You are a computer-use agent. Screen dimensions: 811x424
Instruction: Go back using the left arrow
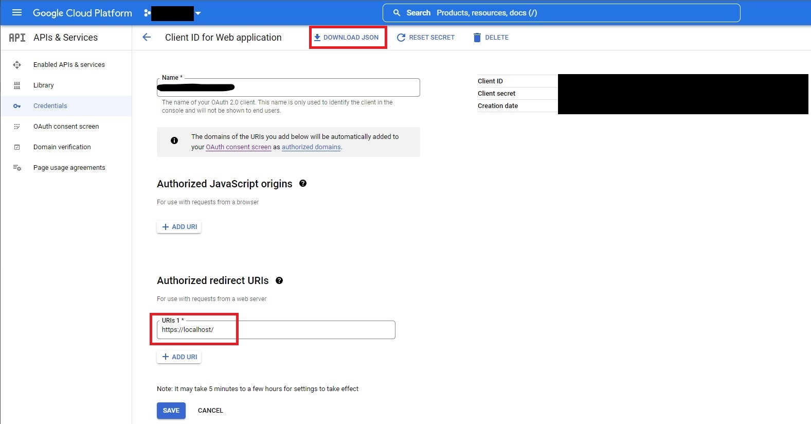click(147, 37)
